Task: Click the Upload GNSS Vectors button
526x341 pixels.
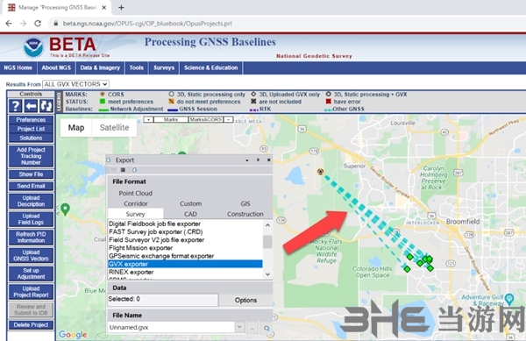Action: coord(31,255)
